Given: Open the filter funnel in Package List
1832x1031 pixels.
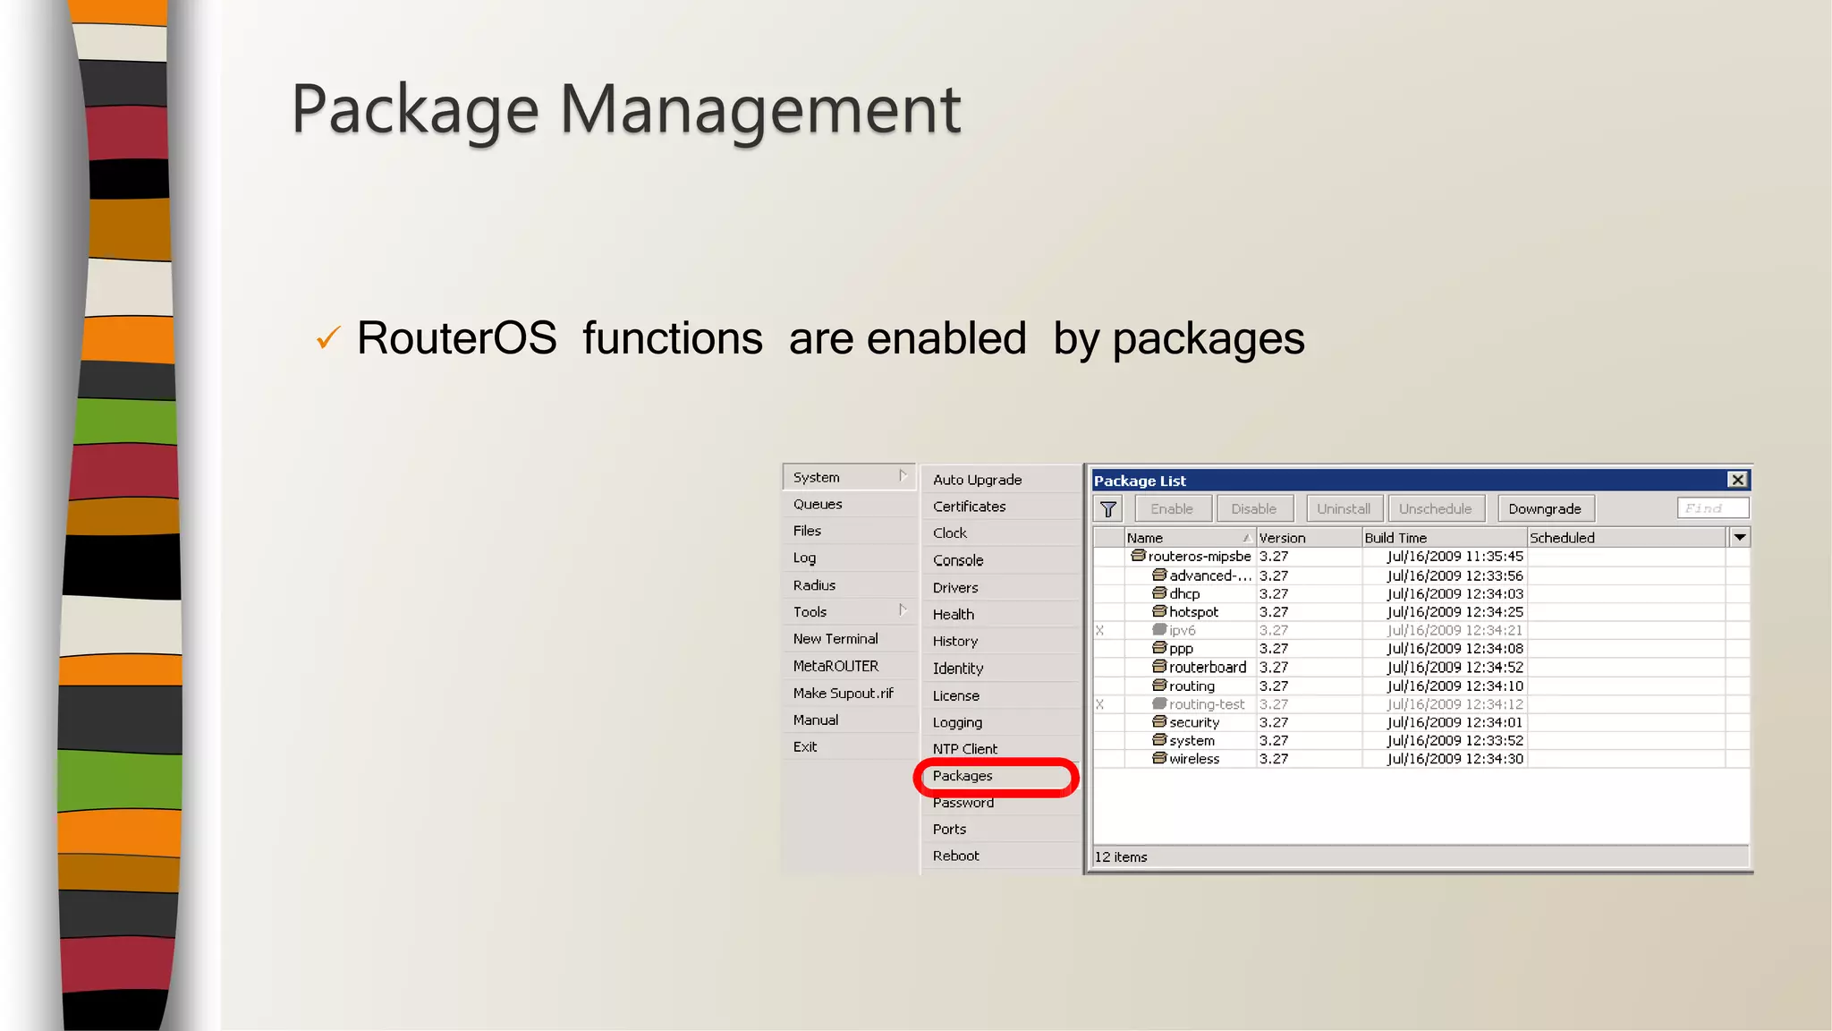Looking at the screenshot, I should [1108, 509].
